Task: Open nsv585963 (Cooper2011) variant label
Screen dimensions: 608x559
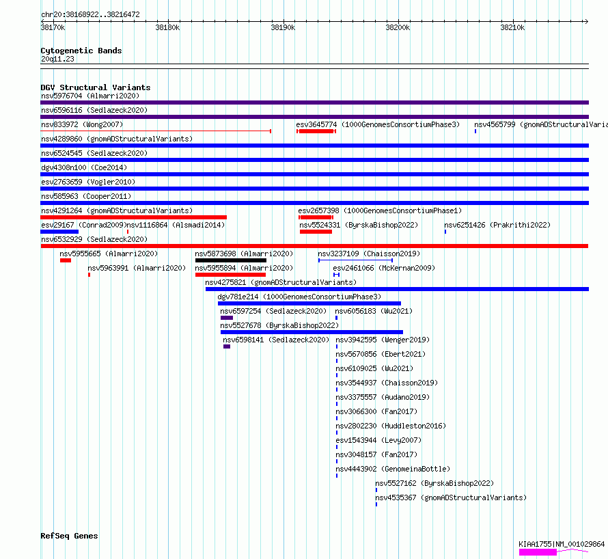Action: click(86, 196)
